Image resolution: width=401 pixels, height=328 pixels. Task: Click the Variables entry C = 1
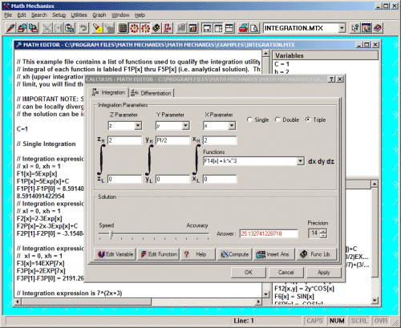pyautogui.click(x=282, y=64)
